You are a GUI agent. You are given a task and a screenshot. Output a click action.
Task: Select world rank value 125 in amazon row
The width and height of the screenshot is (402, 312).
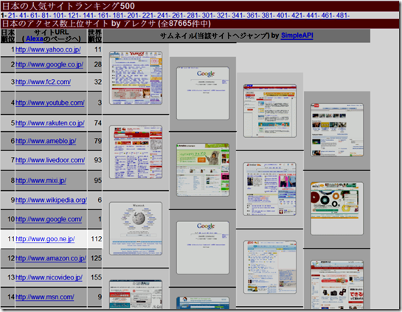(97, 258)
